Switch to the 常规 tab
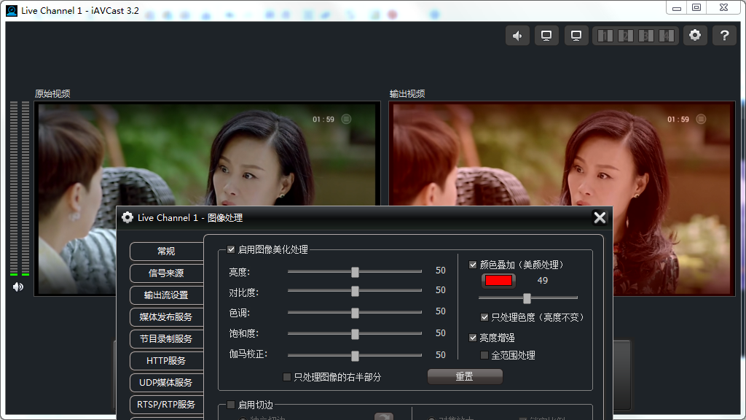 166,251
